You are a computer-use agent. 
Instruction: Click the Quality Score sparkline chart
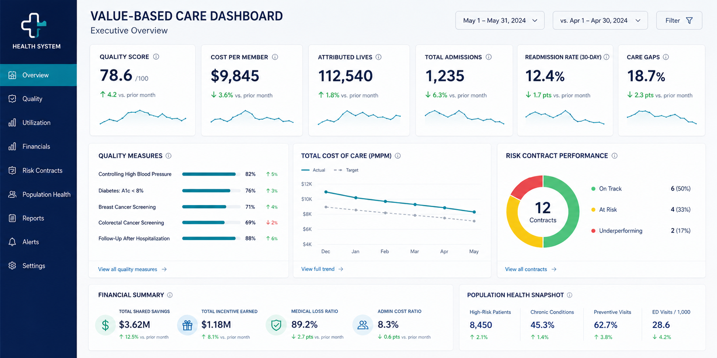coord(143,117)
